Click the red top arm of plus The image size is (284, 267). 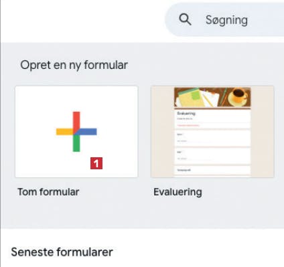(76, 120)
